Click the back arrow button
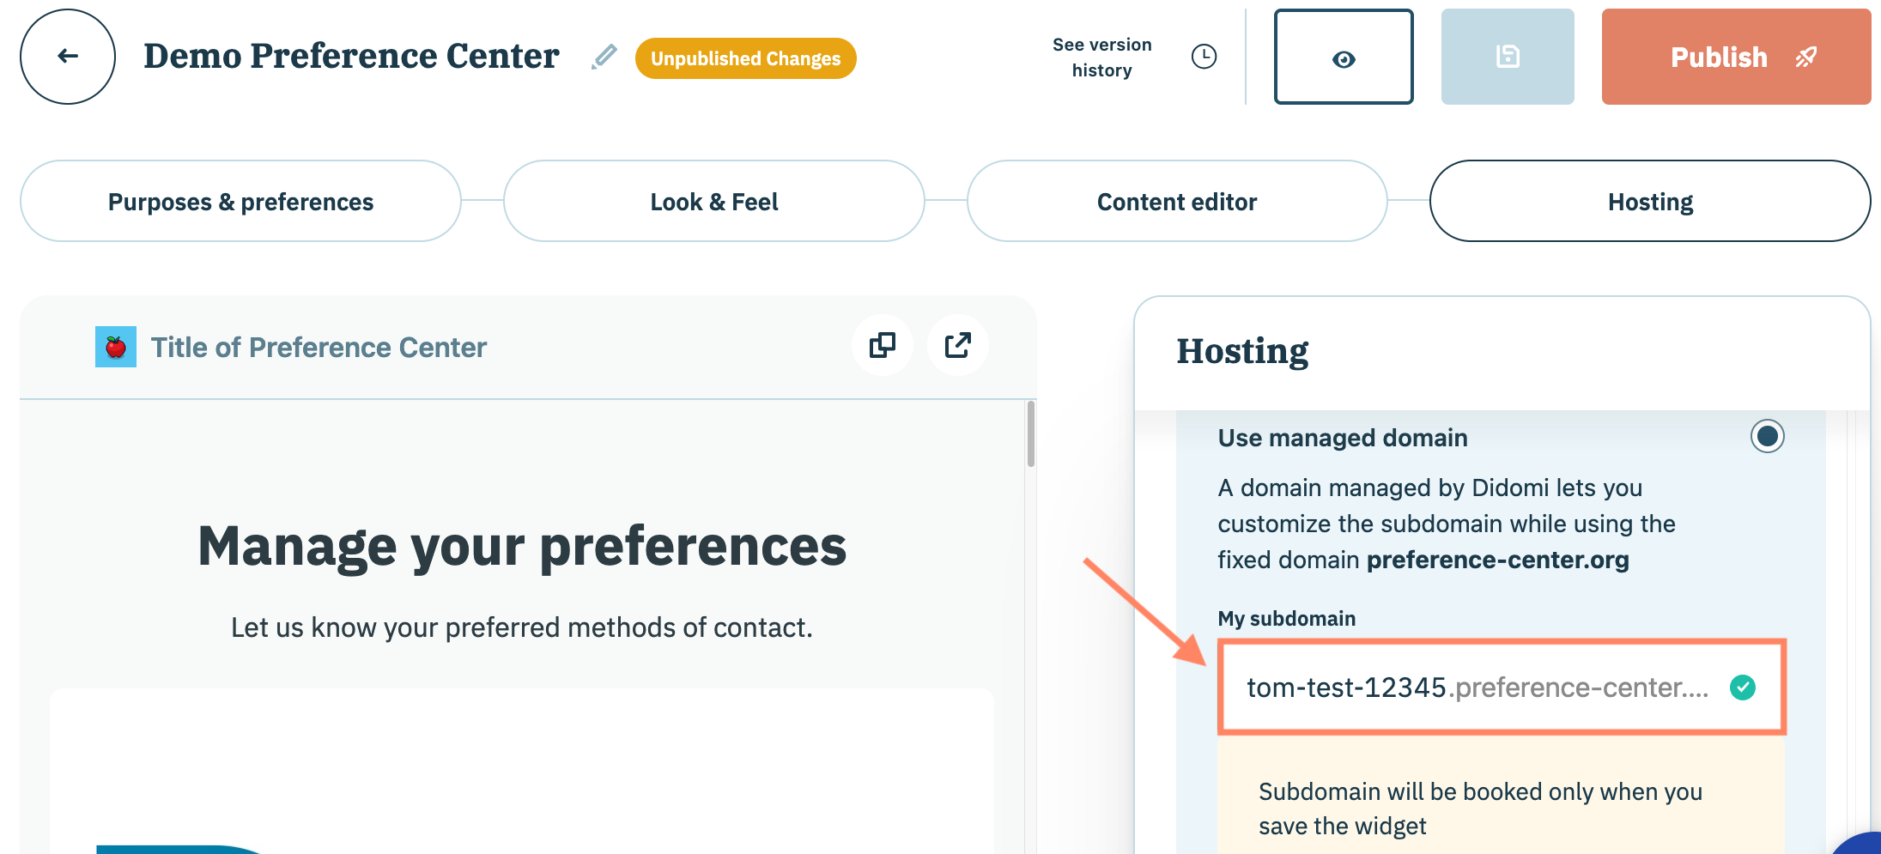Image resolution: width=1881 pixels, height=854 pixels. click(68, 57)
